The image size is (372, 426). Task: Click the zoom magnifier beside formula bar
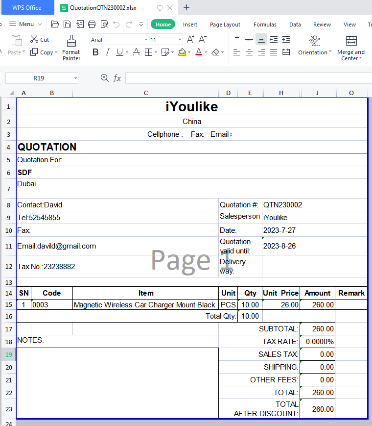click(x=104, y=78)
